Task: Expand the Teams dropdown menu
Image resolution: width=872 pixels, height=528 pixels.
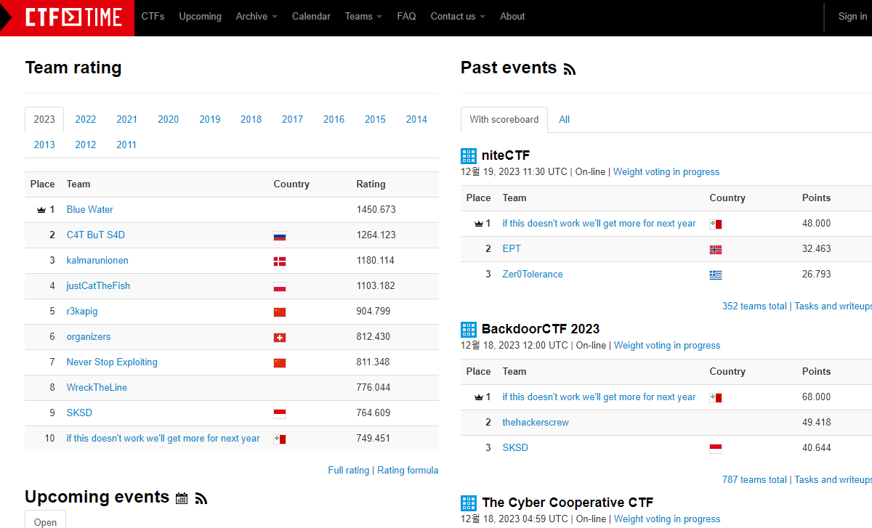Action: tap(363, 16)
